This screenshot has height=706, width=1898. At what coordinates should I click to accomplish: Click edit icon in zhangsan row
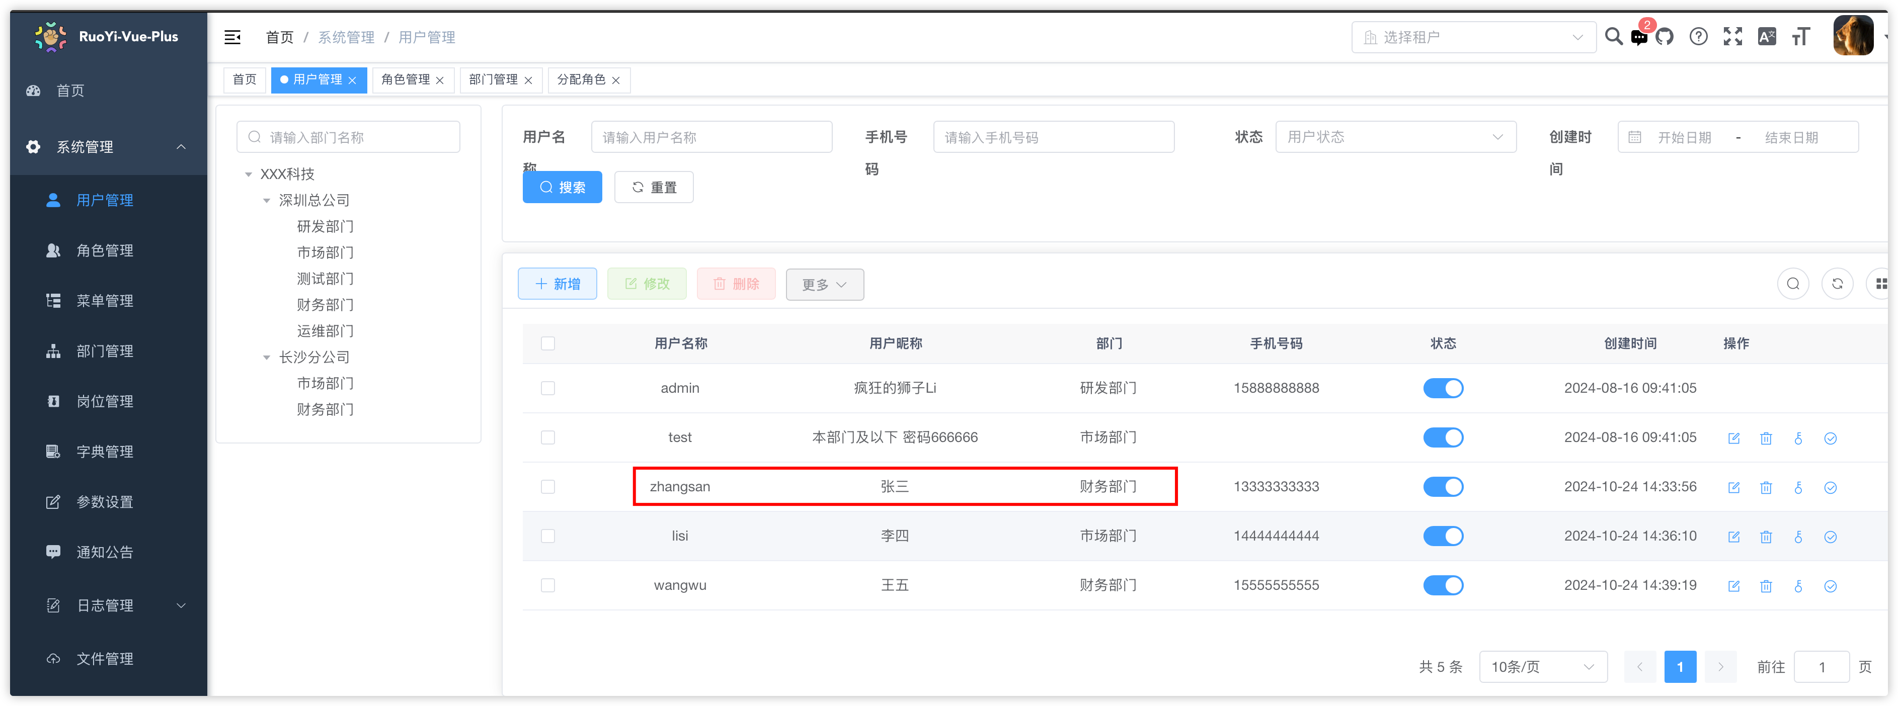click(1733, 487)
